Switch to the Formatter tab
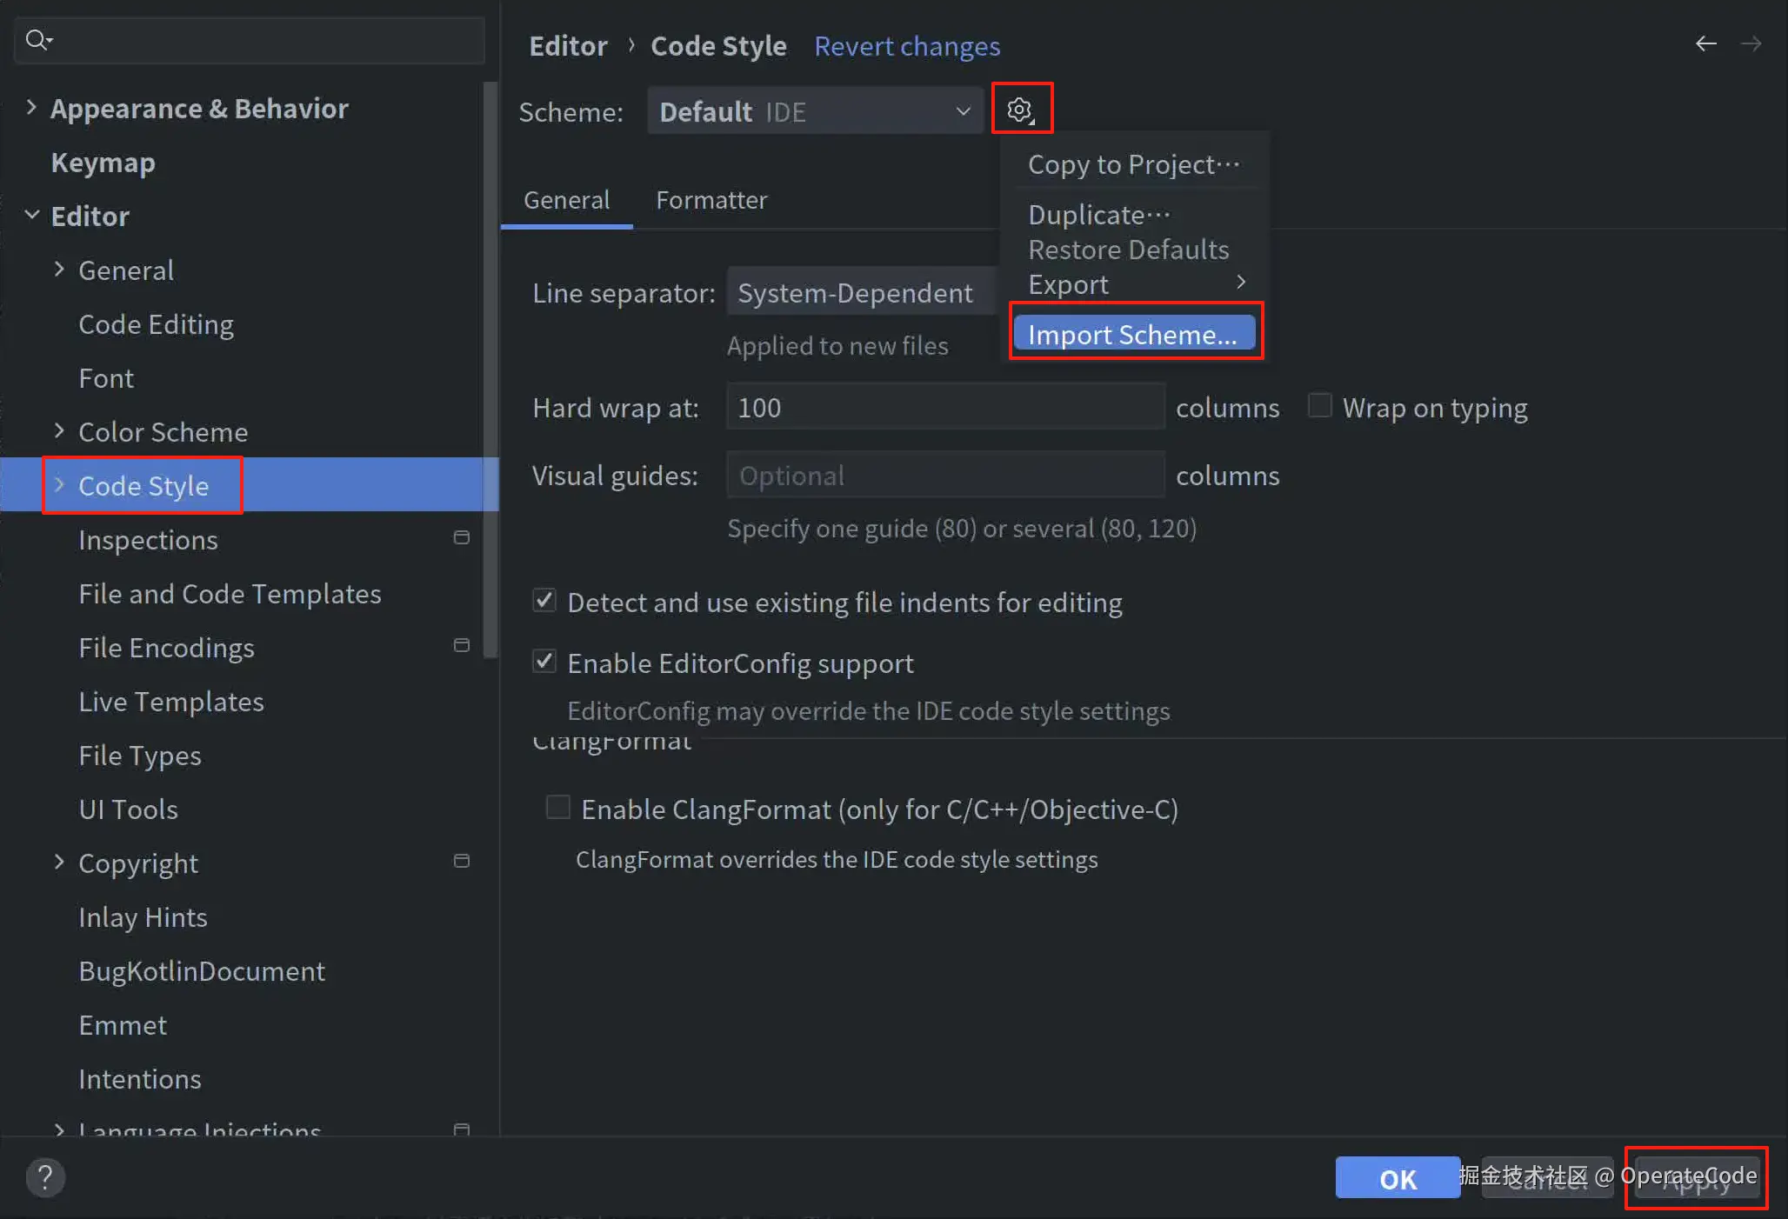Screen dimensions: 1788x1219 (711, 200)
